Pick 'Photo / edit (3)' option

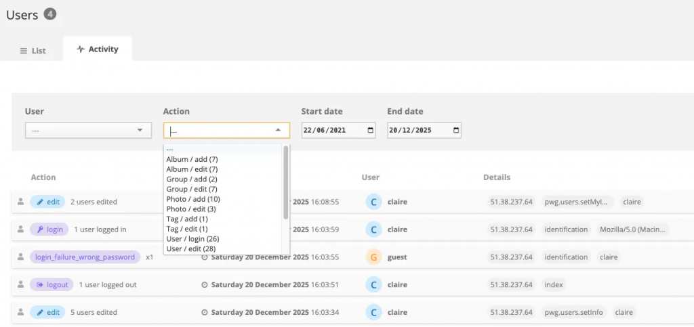coord(191,209)
